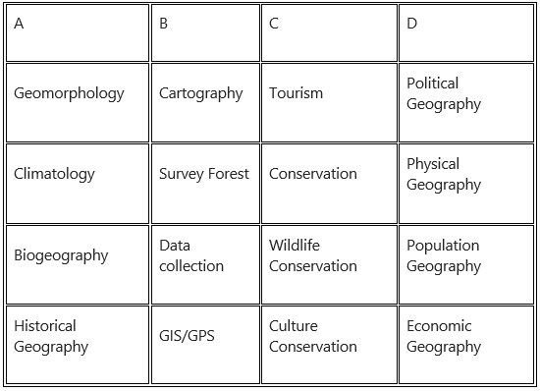Click the Geomorphology cell
This screenshot has width=540, height=391.
click(x=78, y=102)
